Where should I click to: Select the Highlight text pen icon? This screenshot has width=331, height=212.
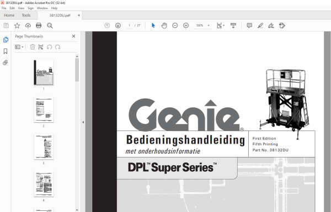point(260,25)
